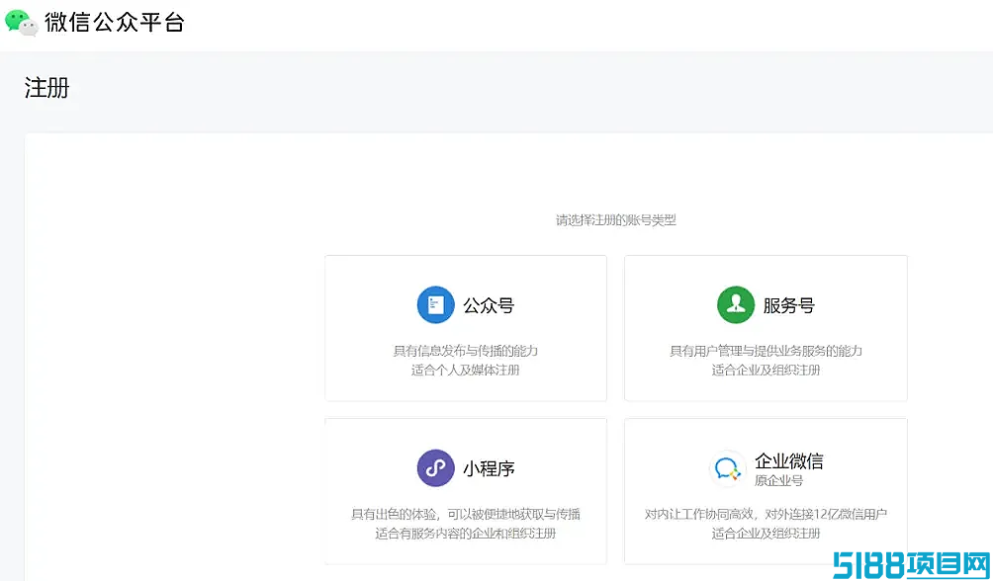Click the 适合有服务内容的企业和组织注册 text
The height and width of the screenshot is (581, 993).
[x=466, y=533]
